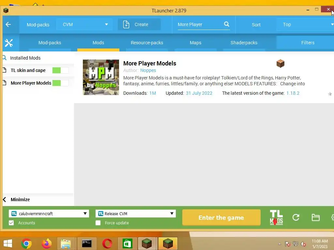Open Windows Store from the taskbar

click(x=128, y=243)
